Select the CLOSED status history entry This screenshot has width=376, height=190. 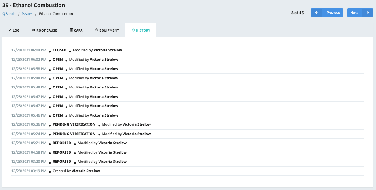(188, 50)
